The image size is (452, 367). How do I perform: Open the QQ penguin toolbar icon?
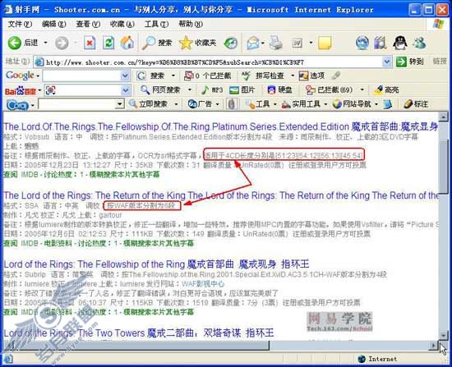pyautogui.click(x=400, y=44)
